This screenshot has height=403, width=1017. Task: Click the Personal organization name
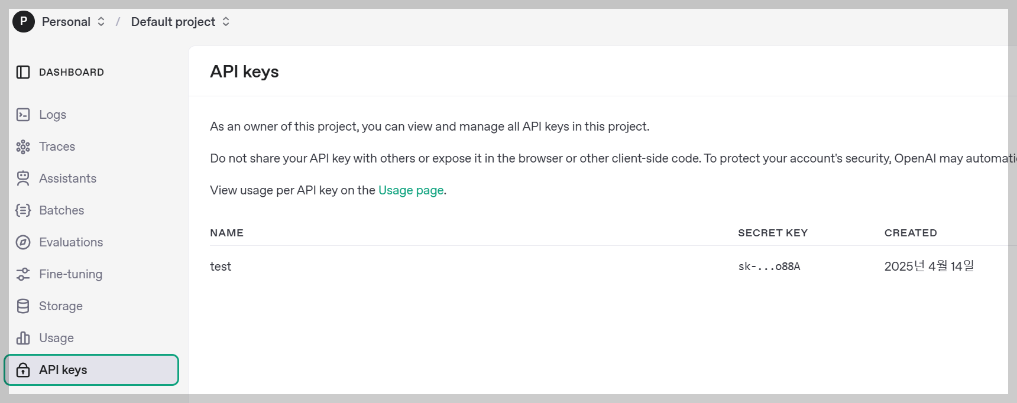pos(66,22)
